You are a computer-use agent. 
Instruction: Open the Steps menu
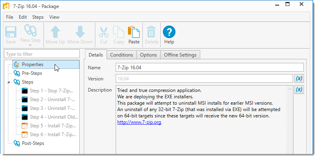click(38, 17)
